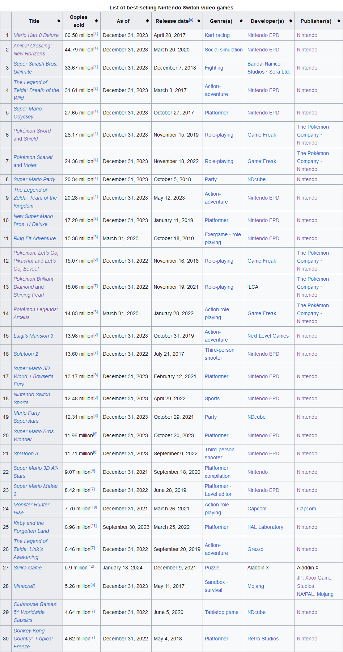Sort by Developer(s) column arrows
The height and width of the screenshot is (652, 343).
tap(291, 21)
